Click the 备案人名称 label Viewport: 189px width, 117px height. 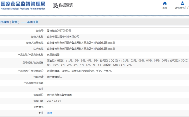click(x=37, y=37)
